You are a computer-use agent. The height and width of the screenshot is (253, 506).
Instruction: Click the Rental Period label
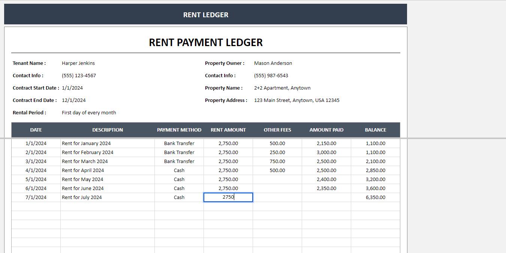tap(30, 112)
